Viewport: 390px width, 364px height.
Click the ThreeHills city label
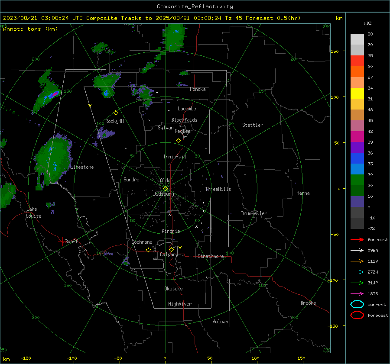pyautogui.click(x=218, y=189)
